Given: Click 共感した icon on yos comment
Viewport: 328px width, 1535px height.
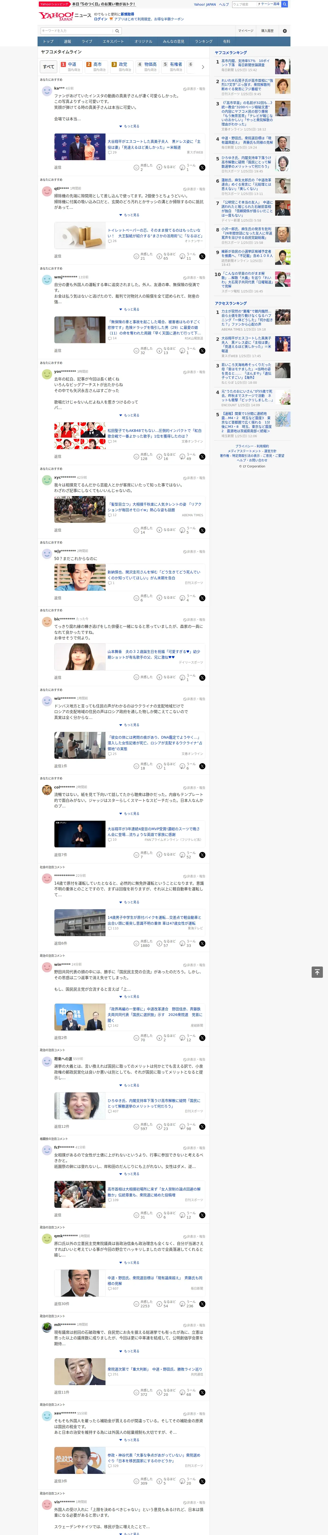Looking at the screenshot, I should point(136,456).
